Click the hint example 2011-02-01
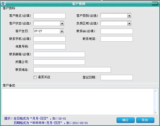 click(x=80, y=123)
